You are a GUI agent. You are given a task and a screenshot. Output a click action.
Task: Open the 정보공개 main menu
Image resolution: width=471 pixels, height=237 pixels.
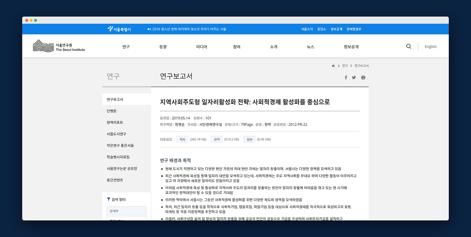(x=351, y=47)
